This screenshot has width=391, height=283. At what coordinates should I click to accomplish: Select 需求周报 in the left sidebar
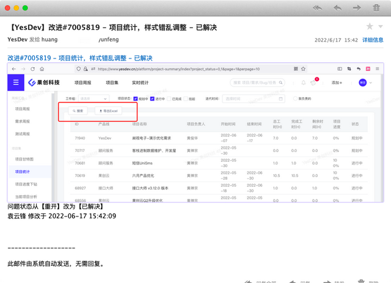(x=23, y=121)
